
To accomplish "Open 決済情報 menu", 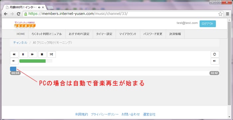I will (x=175, y=34).
